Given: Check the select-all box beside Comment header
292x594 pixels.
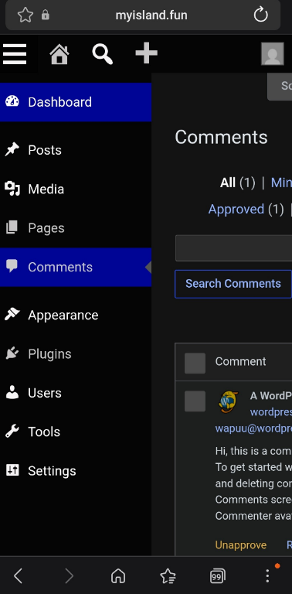Looking at the screenshot, I should click(195, 364).
